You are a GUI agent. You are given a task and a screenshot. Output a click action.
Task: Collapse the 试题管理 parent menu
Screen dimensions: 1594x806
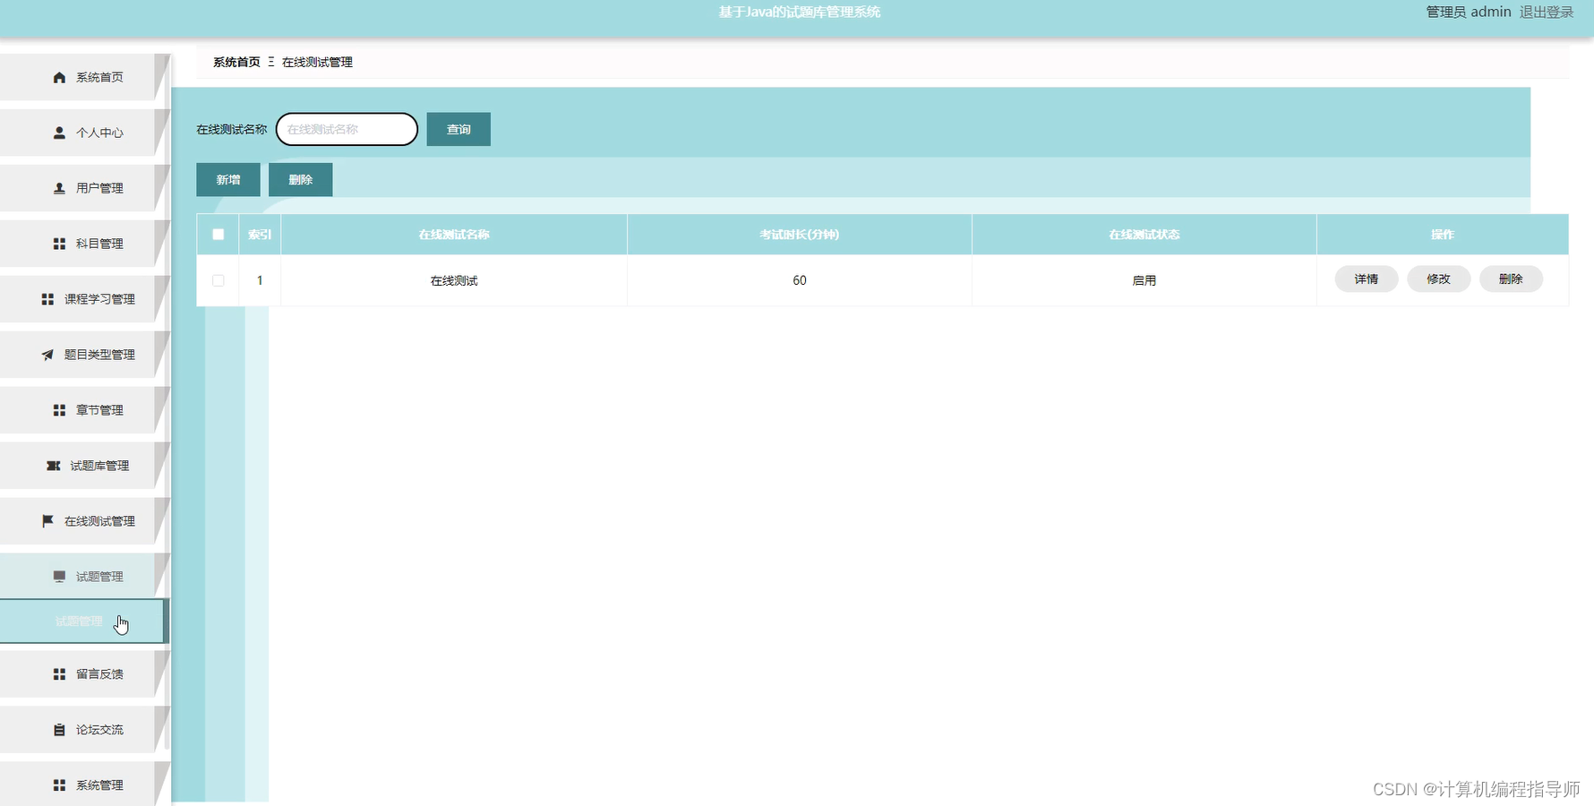[85, 577]
